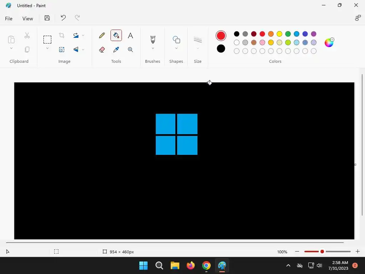This screenshot has height=274, width=365.
Task: Select the Magnifier tool
Action: pyautogui.click(x=130, y=49)
